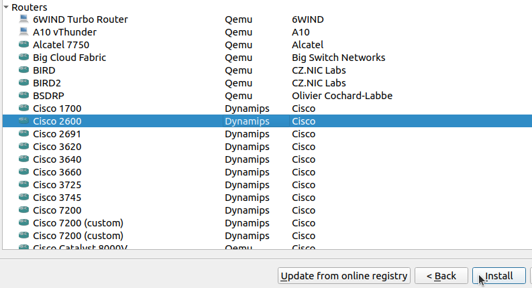Click the A10 vThunder computer icon
Screen dimensions: 532x288
pos(23,32)
